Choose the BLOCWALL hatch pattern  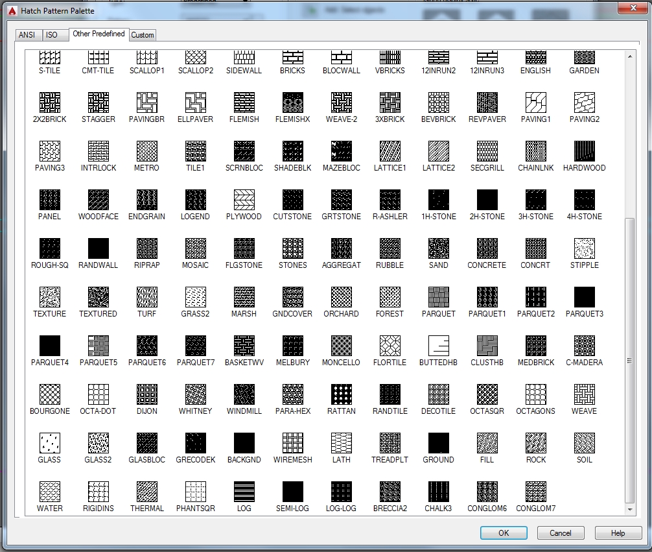click(342, 58)
